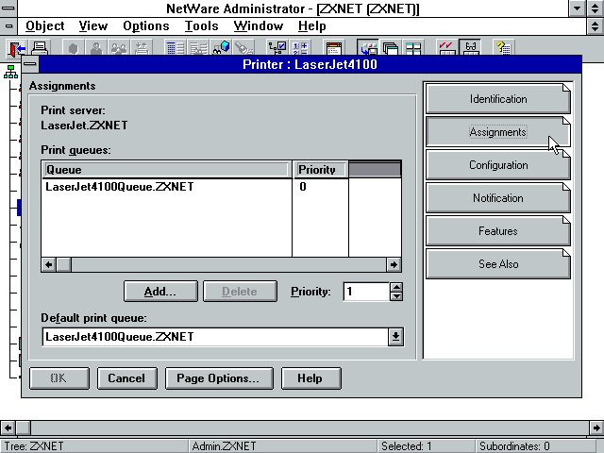Click the Set Context window toolbar icon
The image size is (604, 453).
point(333,48)
